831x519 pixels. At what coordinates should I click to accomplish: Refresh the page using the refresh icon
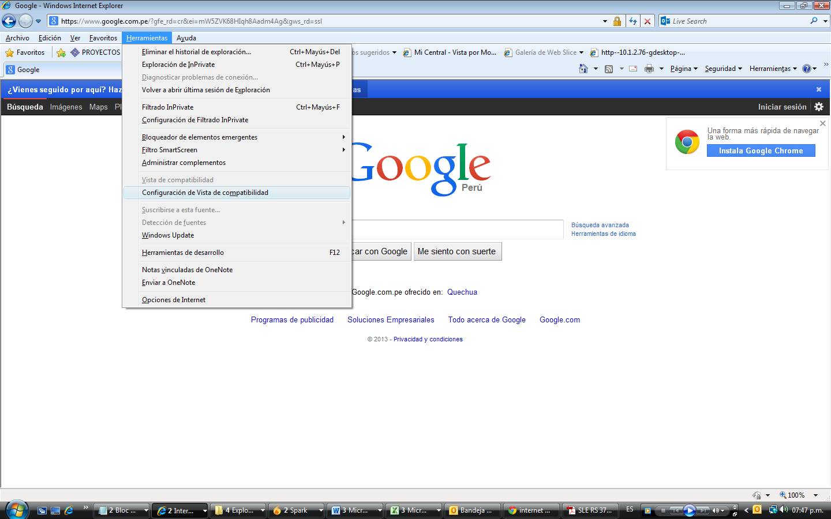pos(633,21)
